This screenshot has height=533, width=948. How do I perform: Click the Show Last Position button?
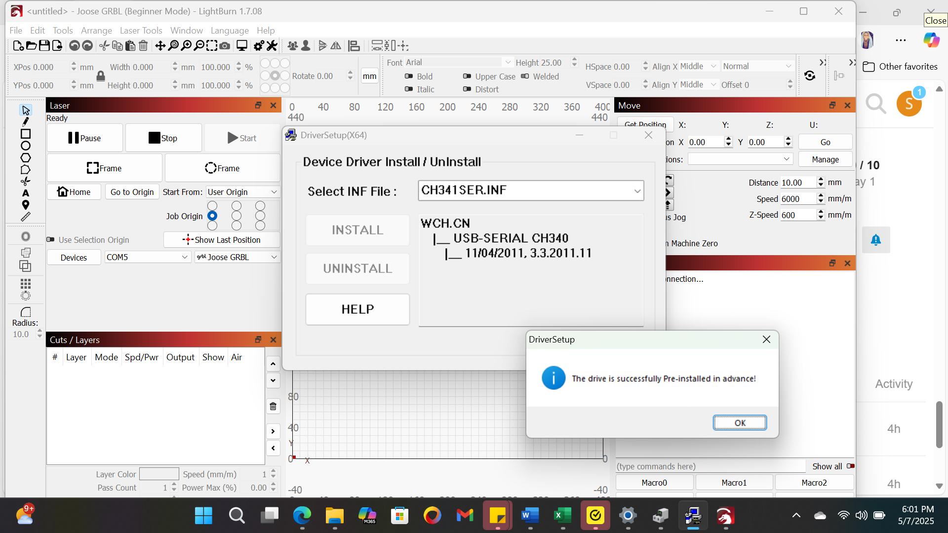pyautogui.click(x=222, y=239)
